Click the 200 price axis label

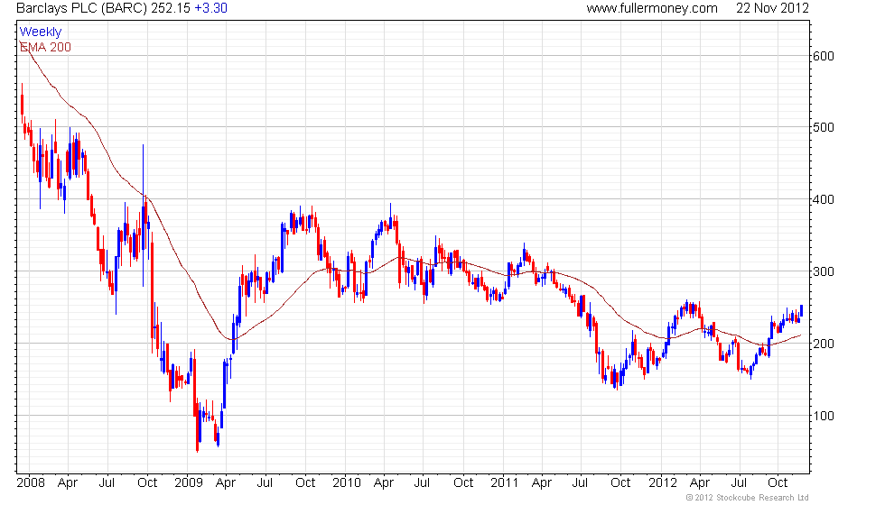click(823, 344)
